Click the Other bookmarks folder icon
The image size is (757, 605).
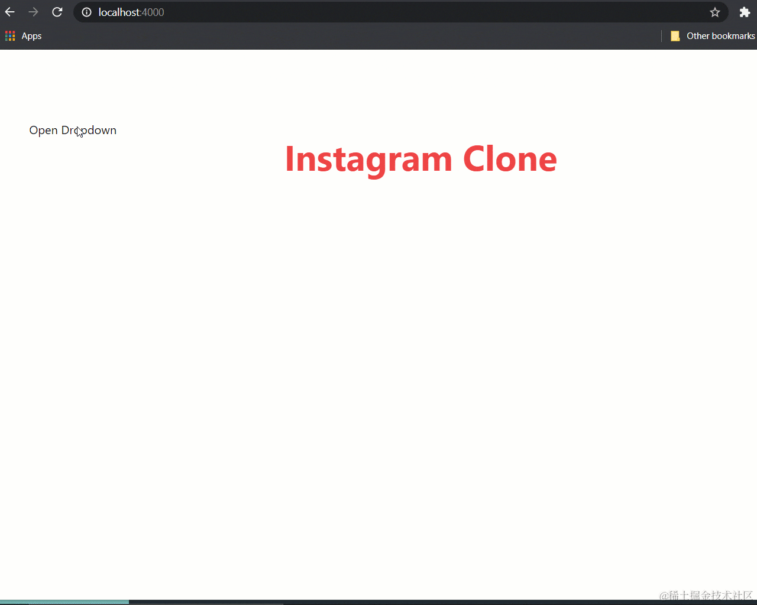675,35
